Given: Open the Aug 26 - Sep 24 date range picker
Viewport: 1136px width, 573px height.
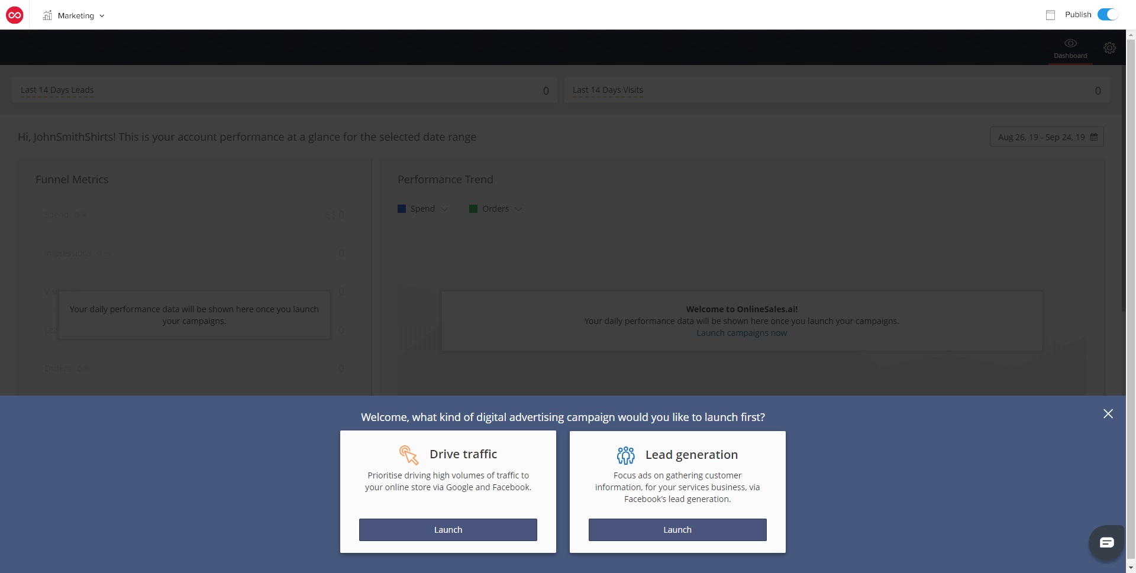Looking at the screenshot, I should click(x=1047, y=137).
